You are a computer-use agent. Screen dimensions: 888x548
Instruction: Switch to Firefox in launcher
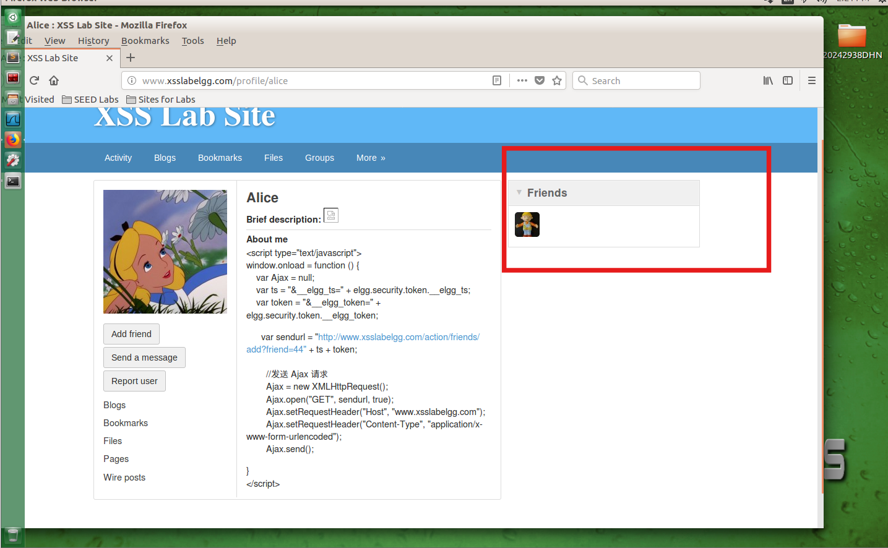pyautogui.click(x=13, y=139)
